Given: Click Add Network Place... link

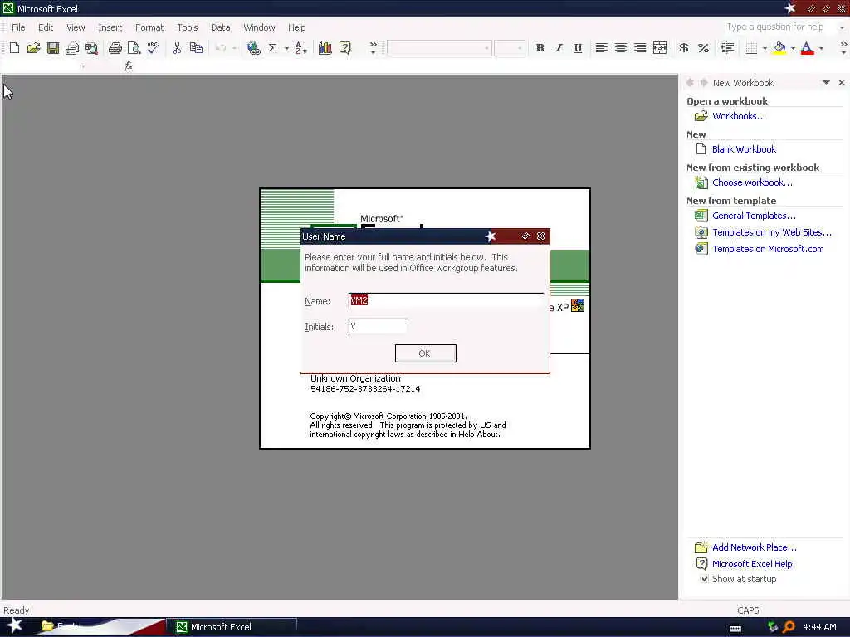Looking at the screenshot, I should pyautogui.click(x=754, y=547).
